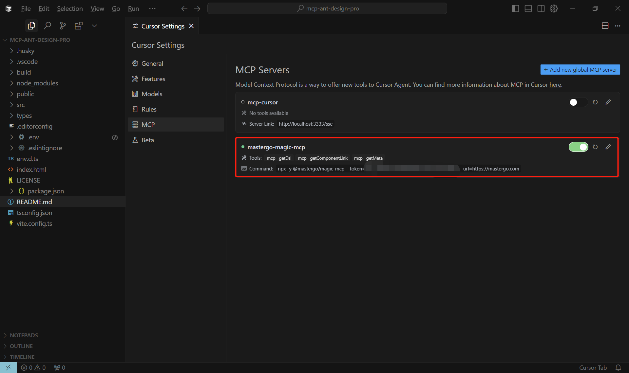
Task: Go back with the left arrow
Action: [x=184, y=9]
